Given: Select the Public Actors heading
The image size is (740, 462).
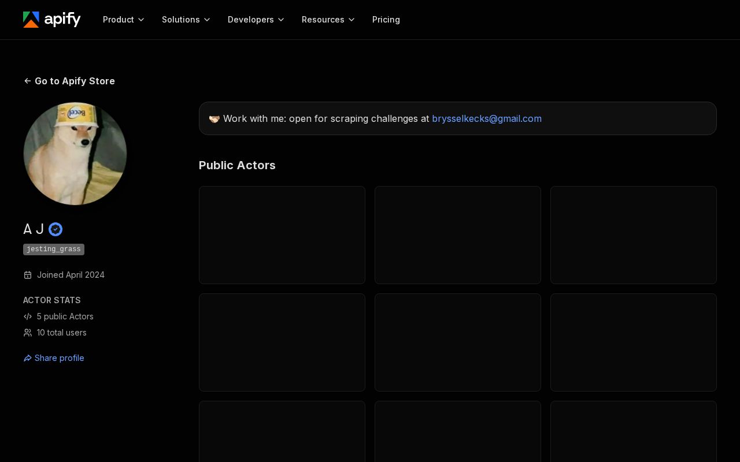Looking at the screenshot, I should click(x=237, y=165).
